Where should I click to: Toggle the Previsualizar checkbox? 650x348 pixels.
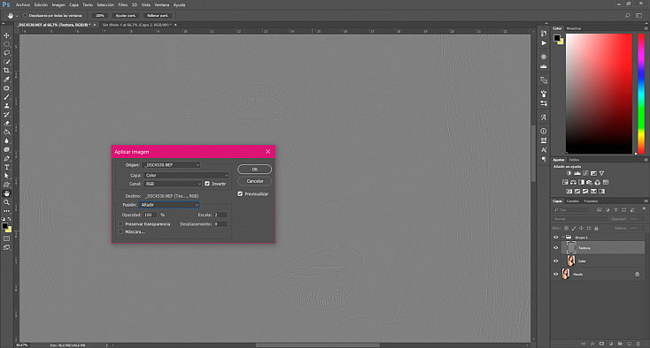[240, 193]
